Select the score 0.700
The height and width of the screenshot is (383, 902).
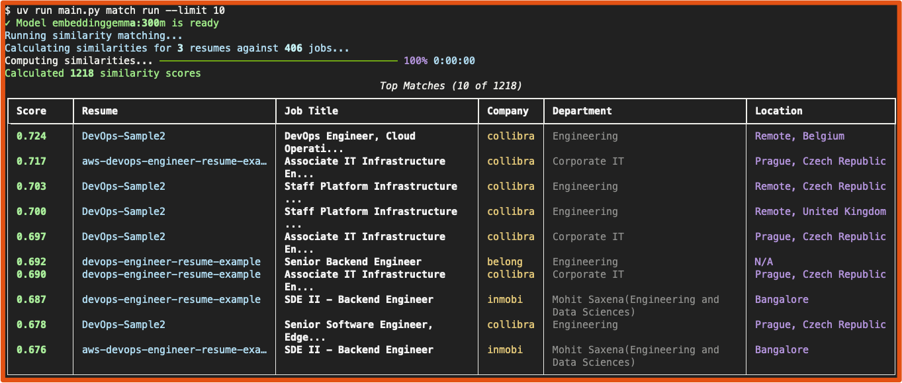tap(31, 212)
